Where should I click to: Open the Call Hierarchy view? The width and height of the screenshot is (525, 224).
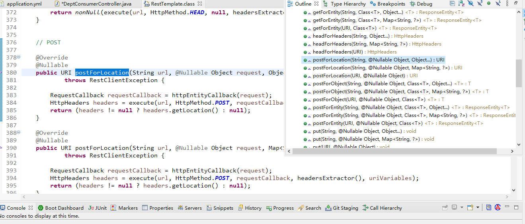coord(382,208)
